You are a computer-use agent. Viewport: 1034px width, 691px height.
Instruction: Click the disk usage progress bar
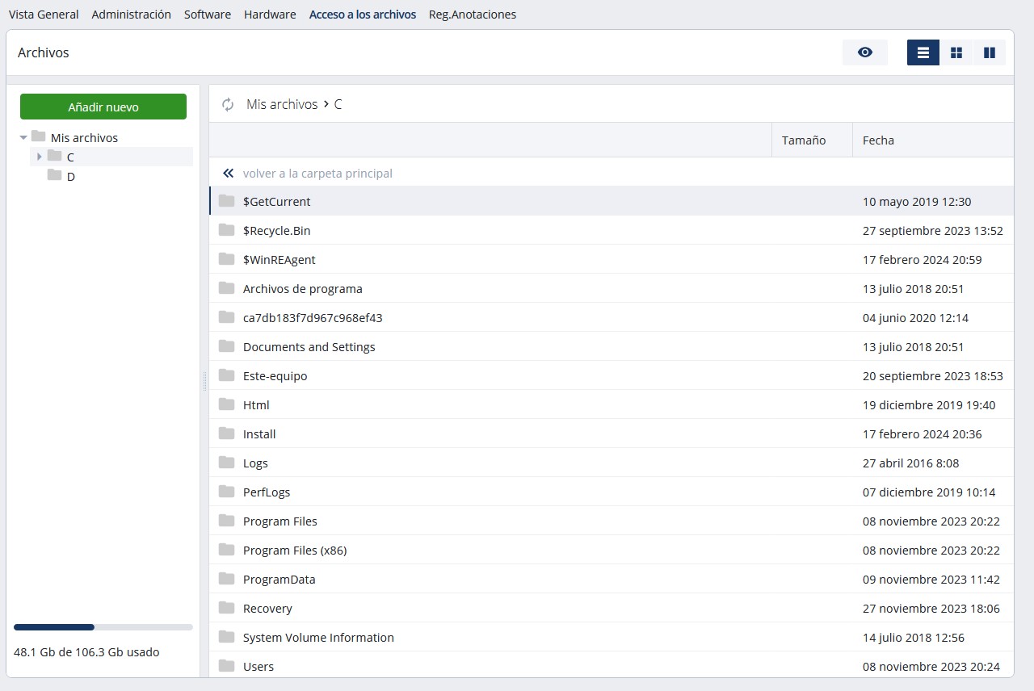(x=103, y=627)
